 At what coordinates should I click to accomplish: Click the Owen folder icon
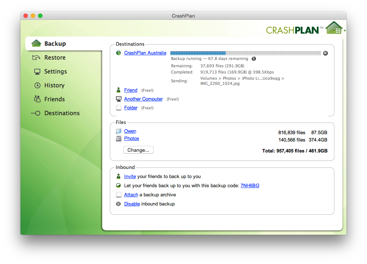coord(119,131)
